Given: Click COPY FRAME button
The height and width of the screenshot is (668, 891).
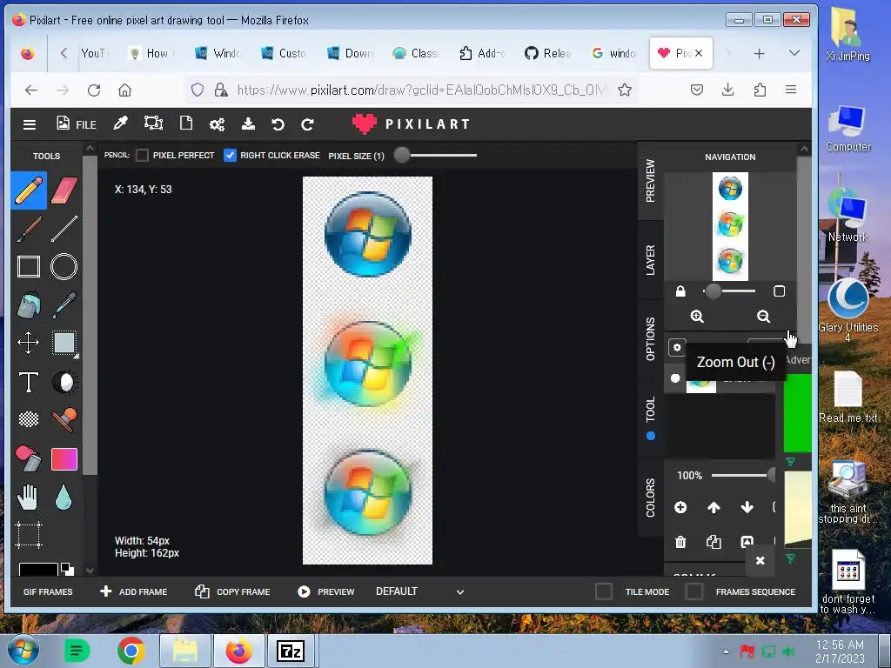Looking at the screenshot, I should pyautogui.click(x=232, y=591).
